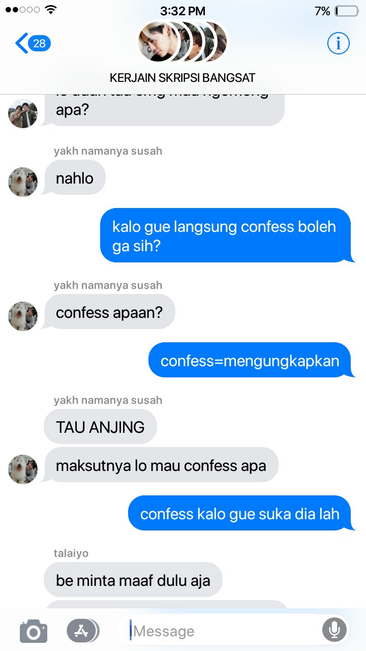
Task: Tap the 'be minta maaf dulu aja' message
Action: 133,580
